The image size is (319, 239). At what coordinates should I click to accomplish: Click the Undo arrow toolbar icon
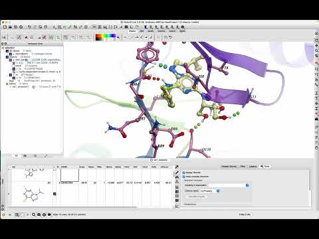[x=29, y=27]
